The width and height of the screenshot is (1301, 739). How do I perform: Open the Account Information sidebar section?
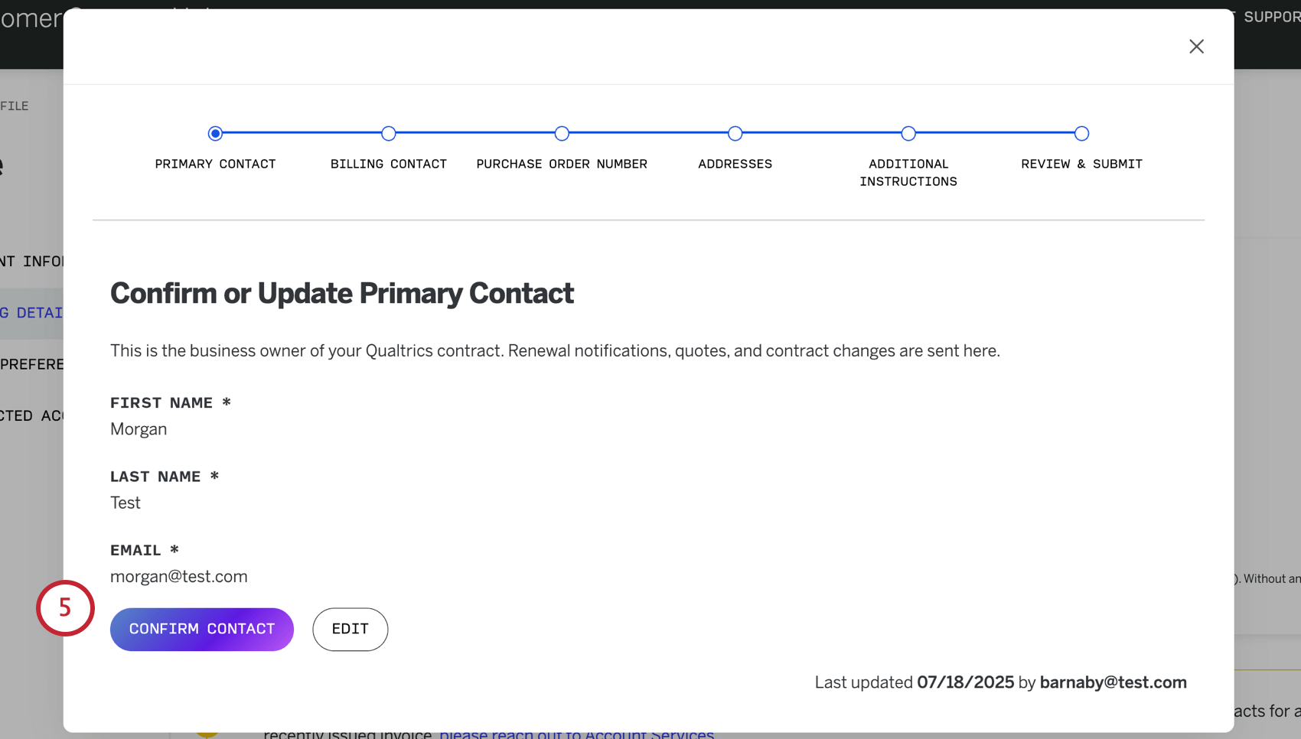pos(32,261)
